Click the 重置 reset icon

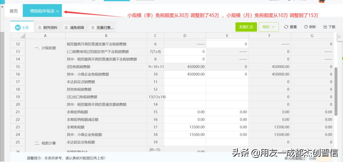286,27
